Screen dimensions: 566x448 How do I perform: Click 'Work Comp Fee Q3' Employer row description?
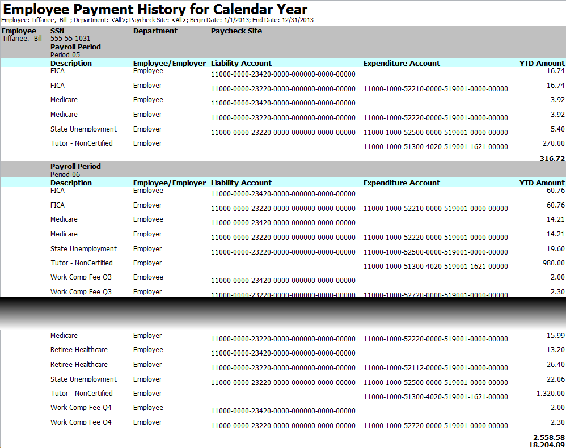point(81,291)
